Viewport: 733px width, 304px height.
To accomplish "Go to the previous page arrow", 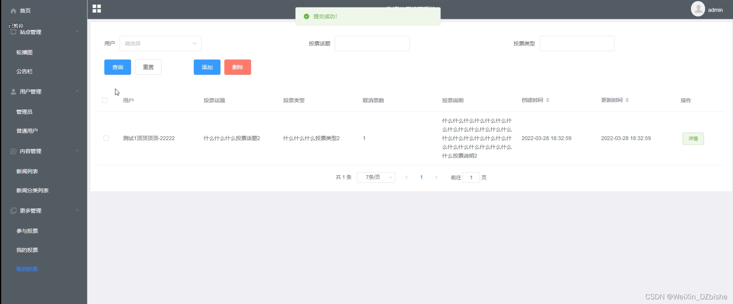I will pos(406,177).
